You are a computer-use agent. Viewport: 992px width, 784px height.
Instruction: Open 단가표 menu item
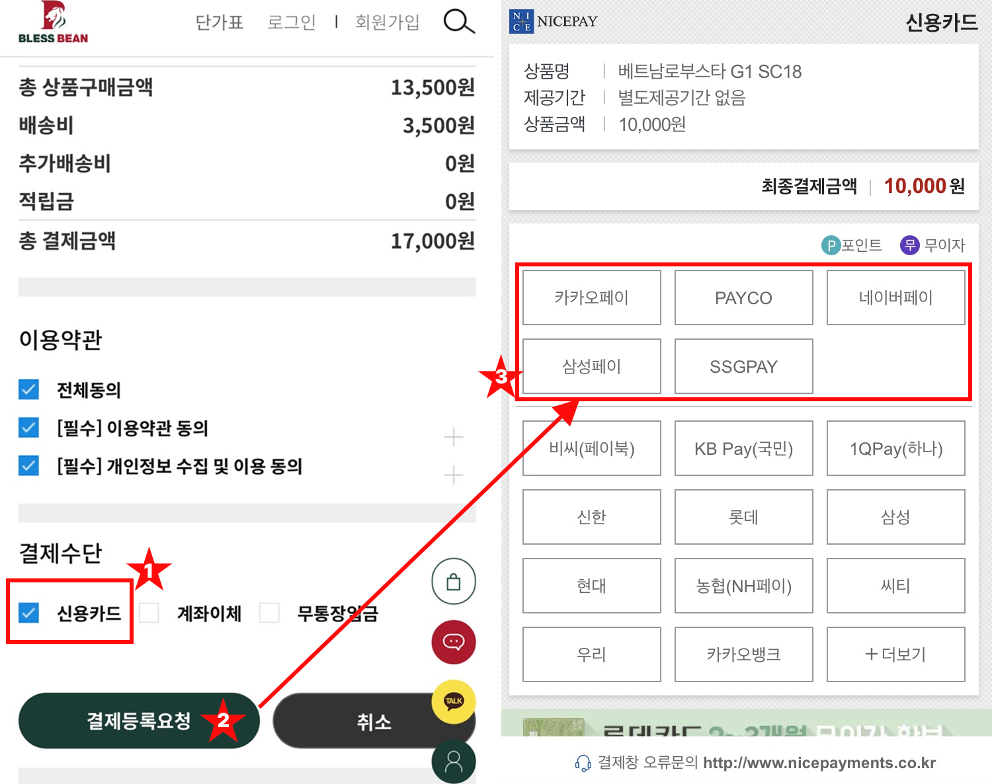pyautogui.click(x=220, y=22)
